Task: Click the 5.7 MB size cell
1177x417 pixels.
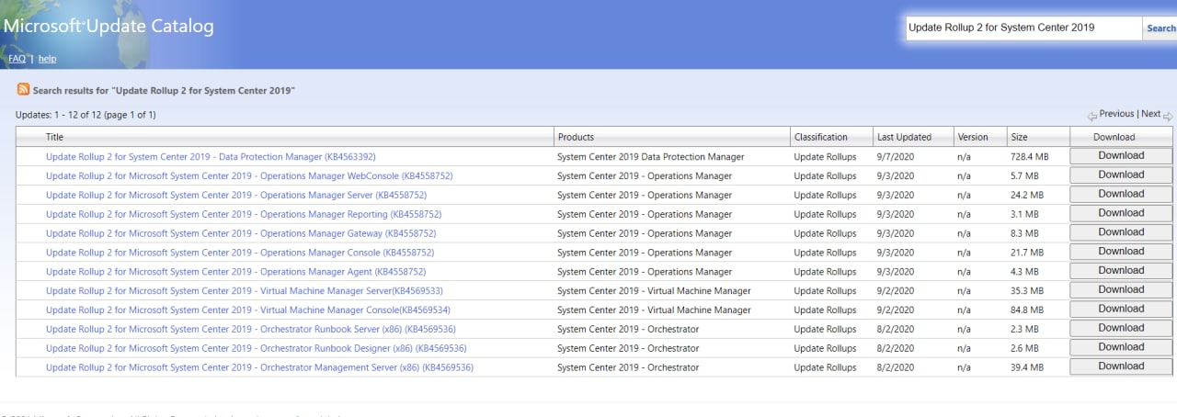Action: click(x=1024, y=176)
